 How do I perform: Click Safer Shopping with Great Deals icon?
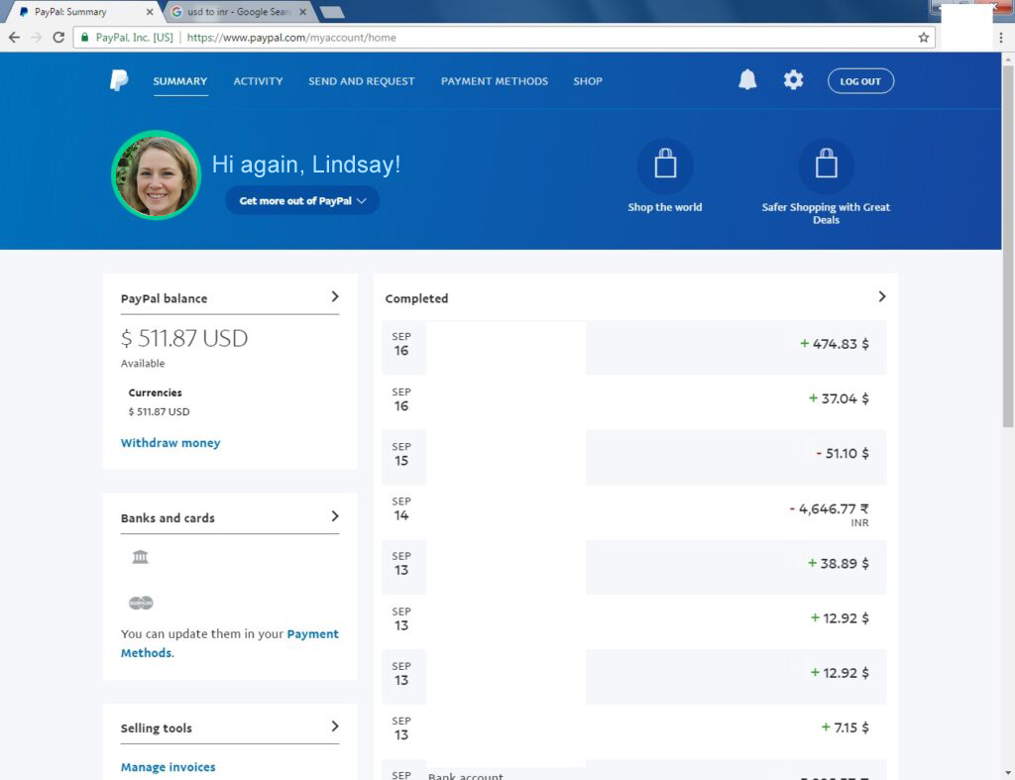pos(826,166)
